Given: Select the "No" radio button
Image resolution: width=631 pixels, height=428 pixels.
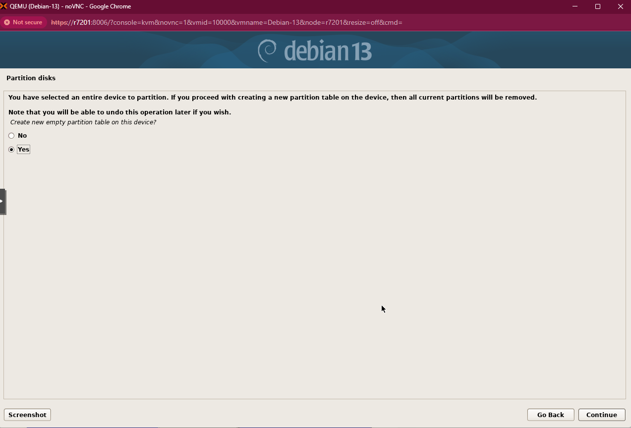Looking at the screenshot, I should click(11, 136).
